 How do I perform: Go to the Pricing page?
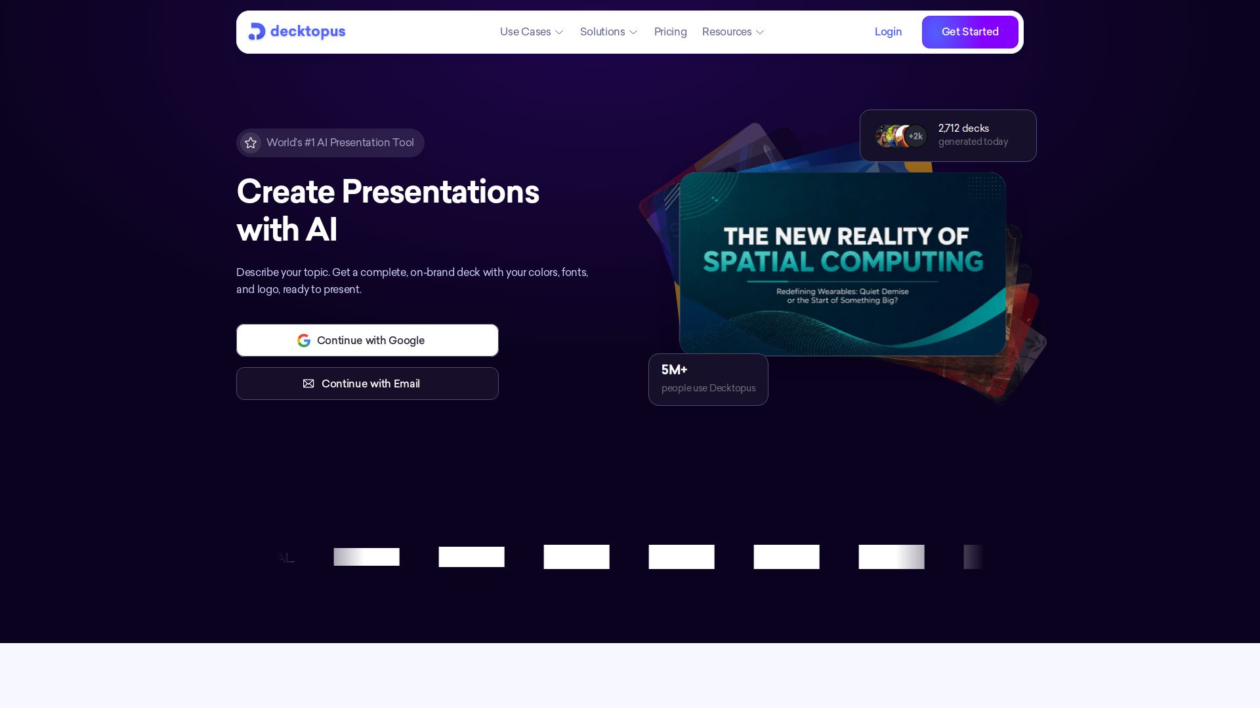(670, 31)
